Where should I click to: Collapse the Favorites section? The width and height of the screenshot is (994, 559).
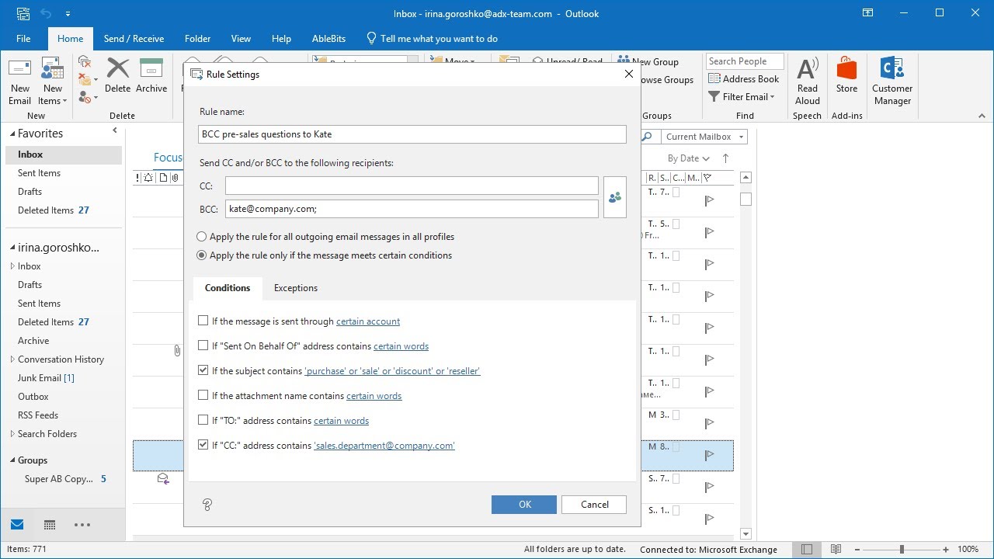[x=12, y=134]
